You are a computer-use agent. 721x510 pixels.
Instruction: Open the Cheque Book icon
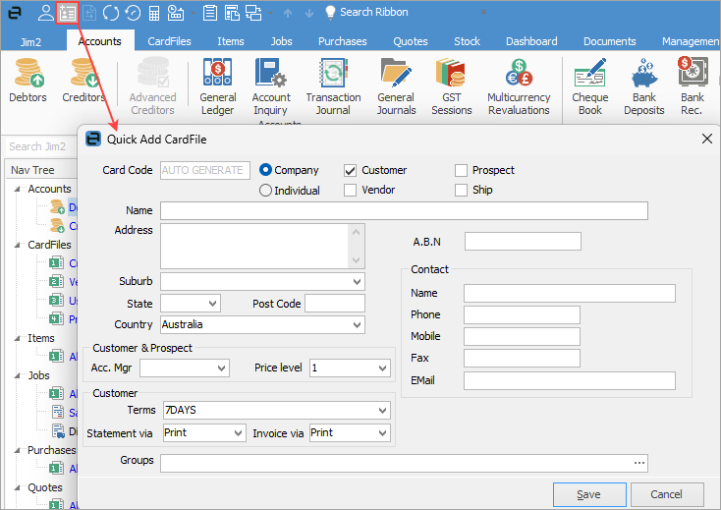click(x=589, y=76)
